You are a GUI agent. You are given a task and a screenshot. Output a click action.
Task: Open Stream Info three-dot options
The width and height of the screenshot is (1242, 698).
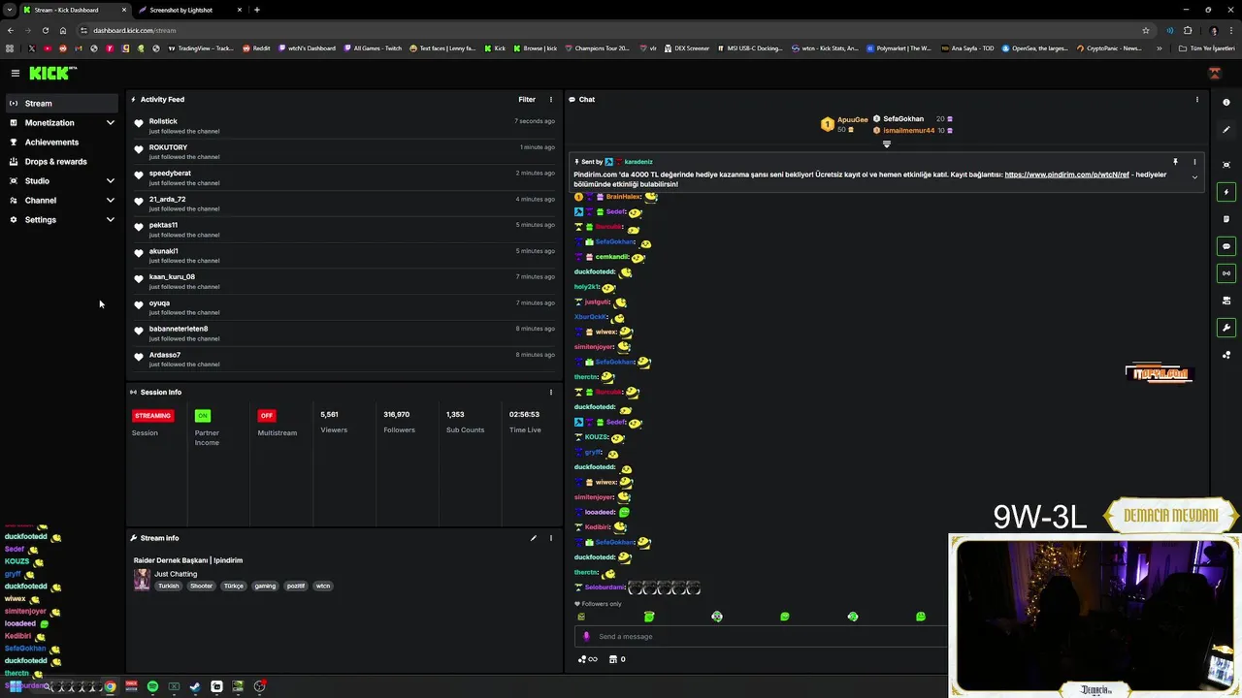point(551,538)
